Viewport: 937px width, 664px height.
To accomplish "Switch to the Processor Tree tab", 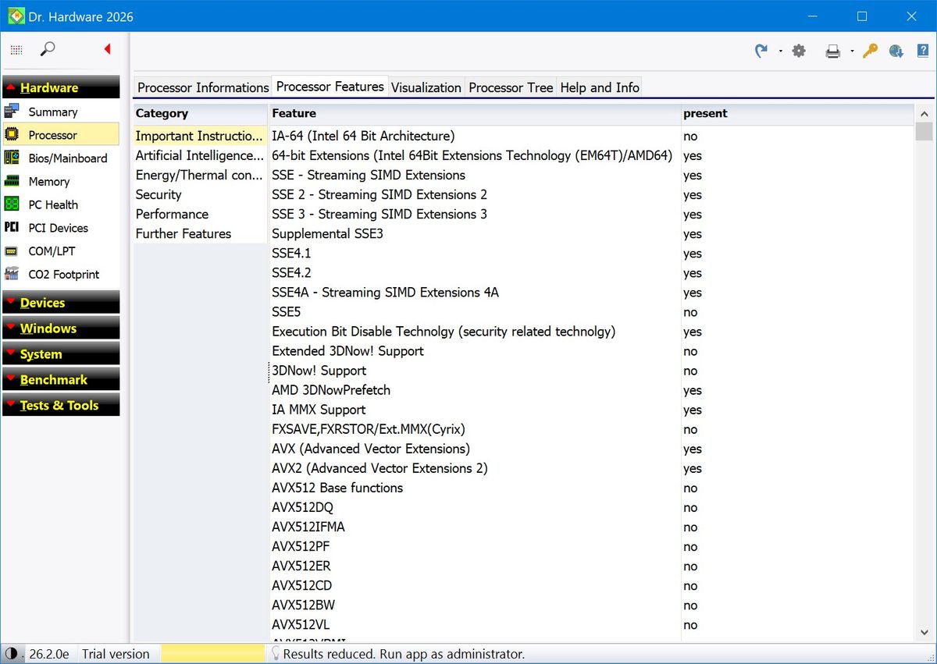I will pos(511,87).
